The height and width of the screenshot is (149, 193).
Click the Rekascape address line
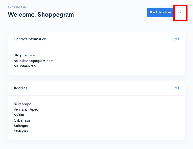click(x=23, y=104)
